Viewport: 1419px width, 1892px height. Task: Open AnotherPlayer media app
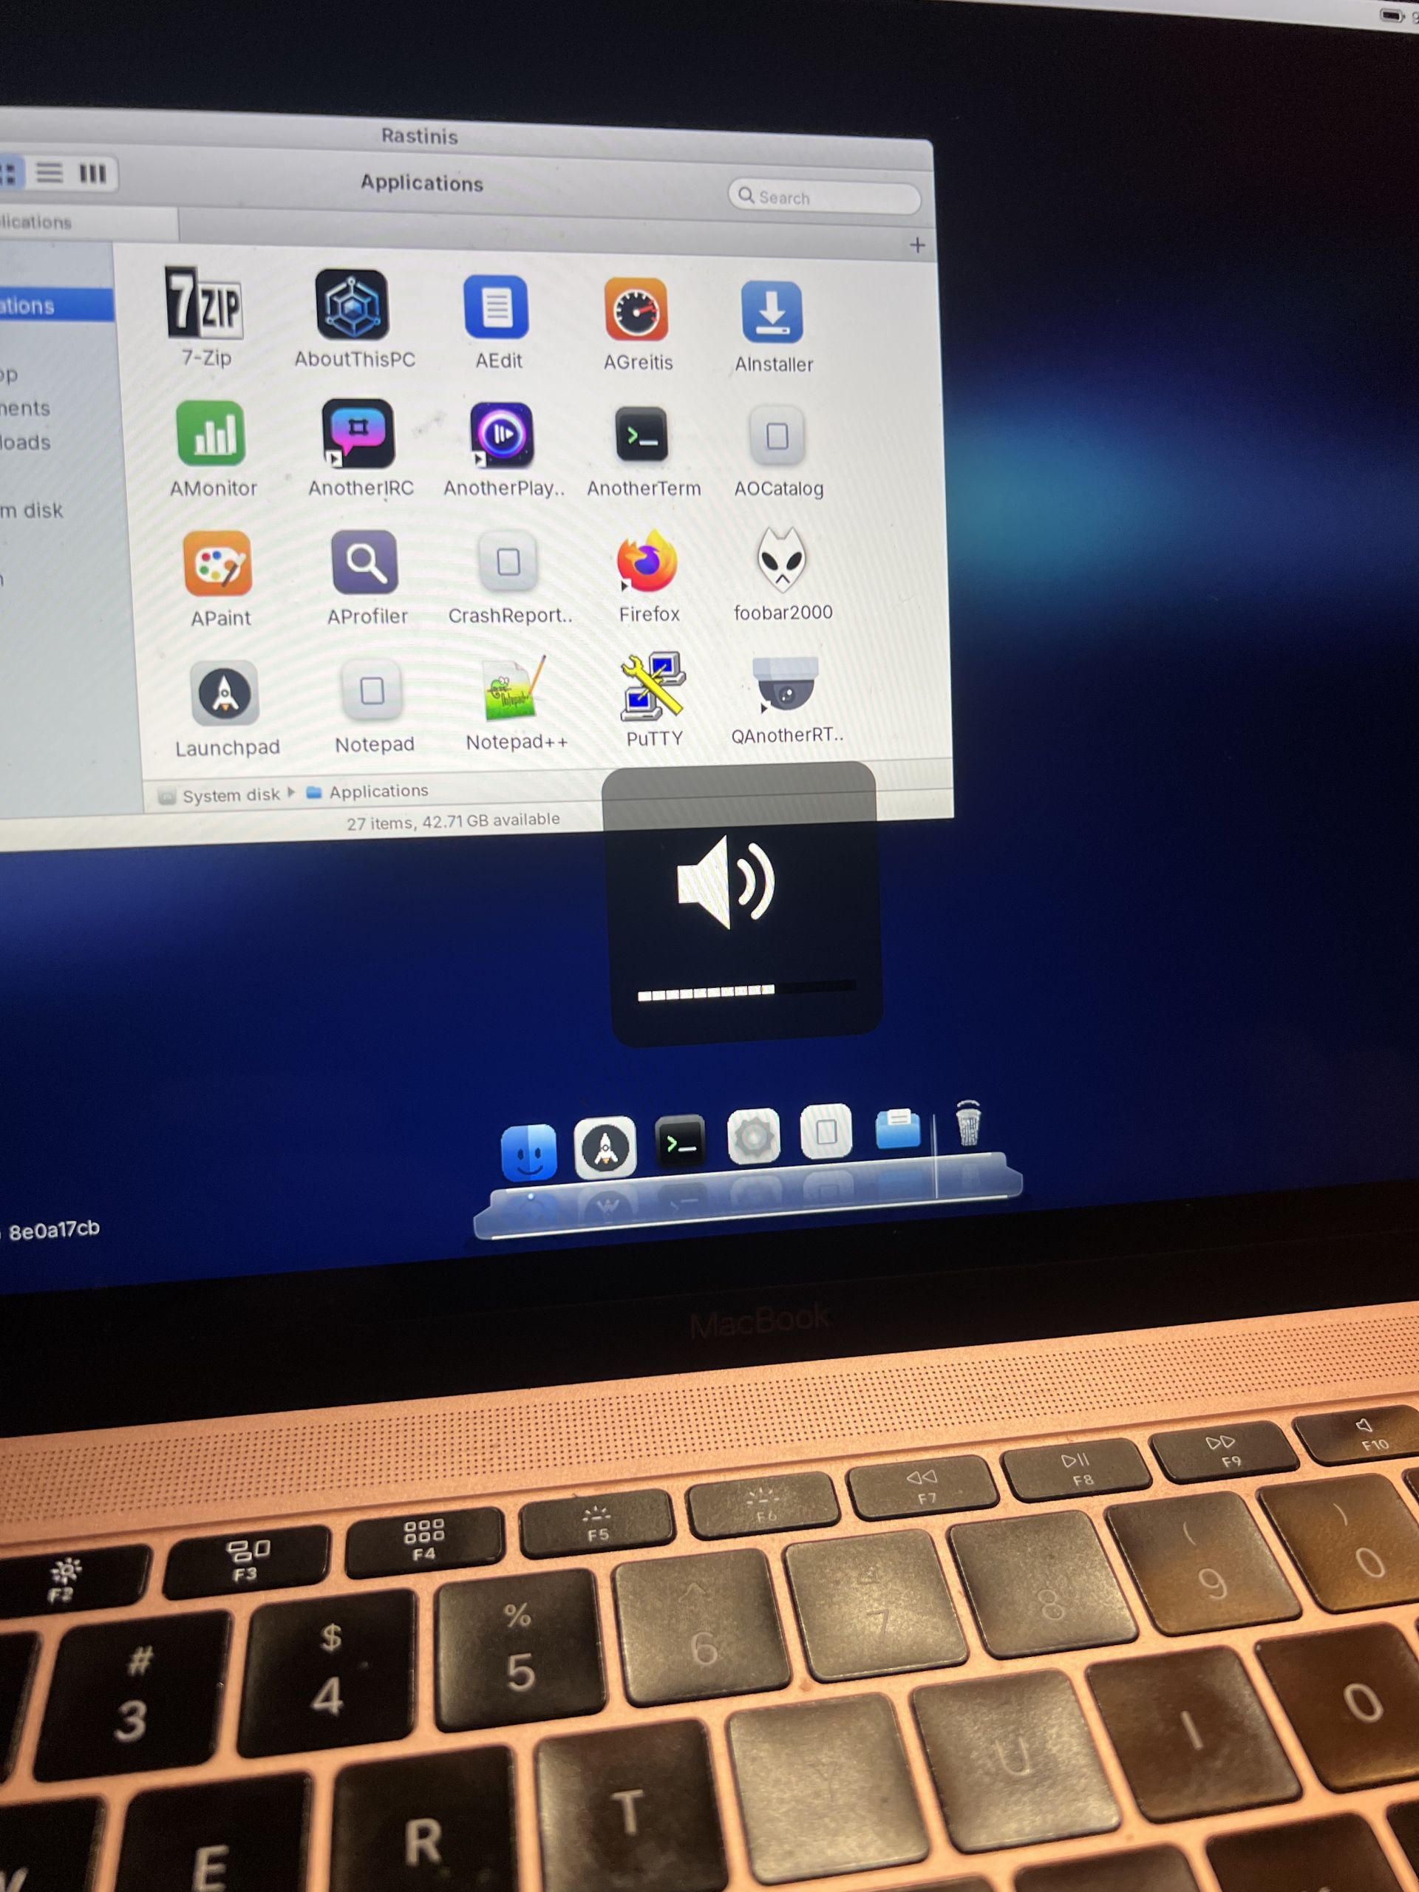click(502, 435)
